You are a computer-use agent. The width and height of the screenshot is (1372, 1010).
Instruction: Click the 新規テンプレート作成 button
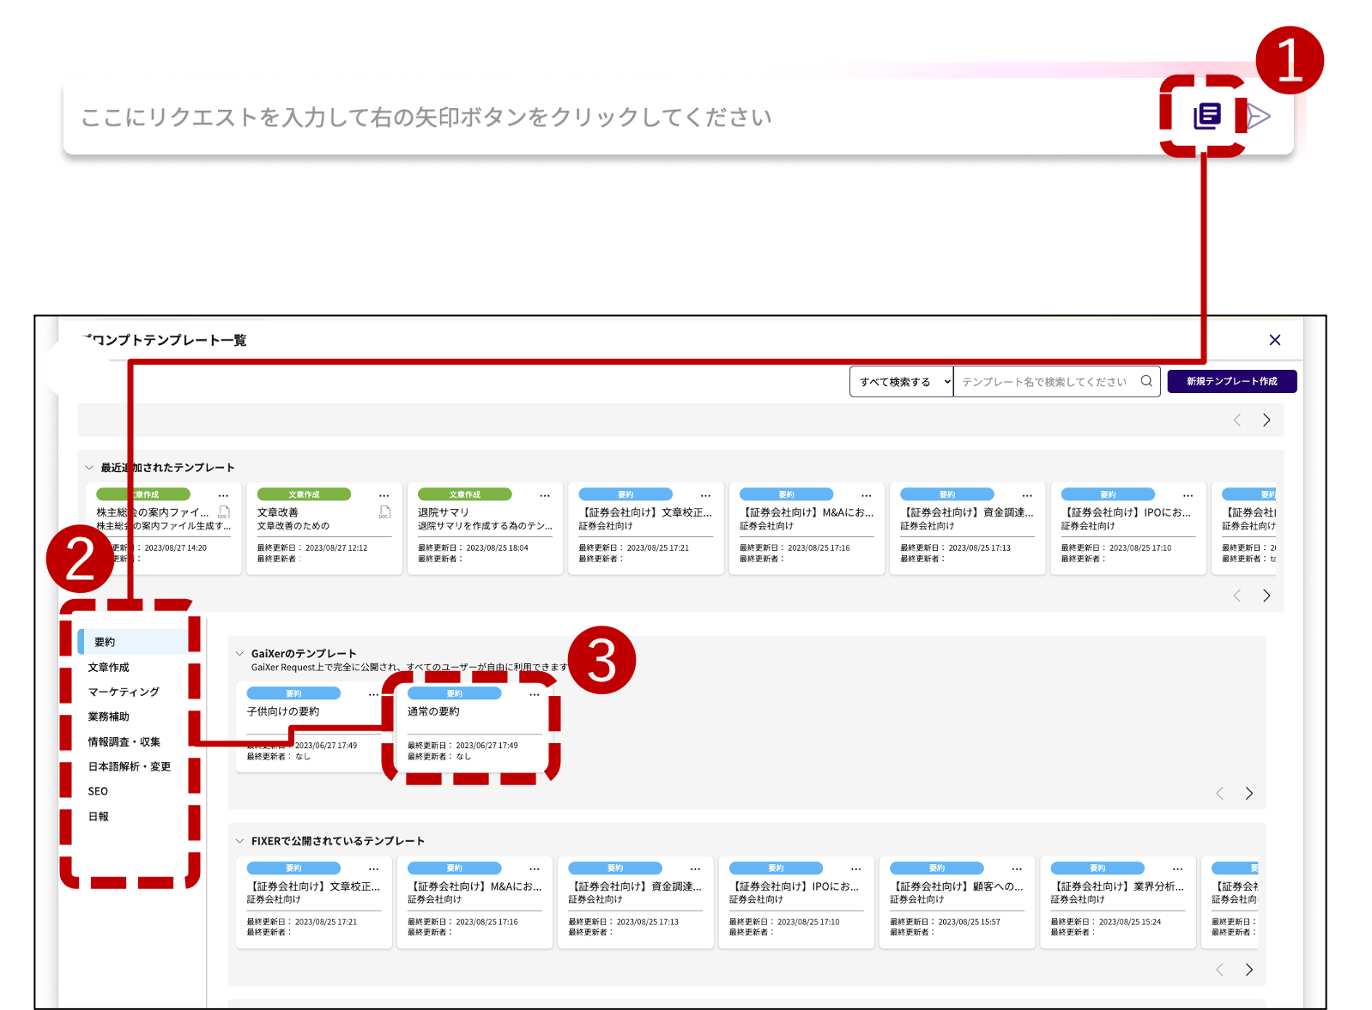(x=1231, y=381)
